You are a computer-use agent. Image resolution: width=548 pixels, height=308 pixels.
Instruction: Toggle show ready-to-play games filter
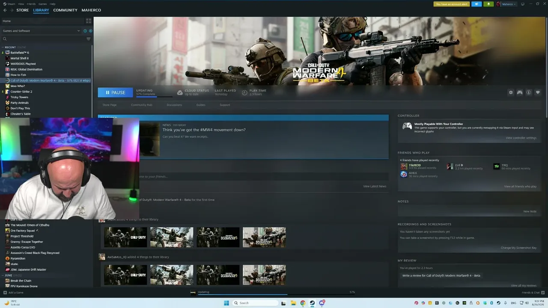coord(90,31)
